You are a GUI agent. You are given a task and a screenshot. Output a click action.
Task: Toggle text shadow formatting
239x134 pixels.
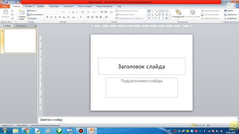60,17
